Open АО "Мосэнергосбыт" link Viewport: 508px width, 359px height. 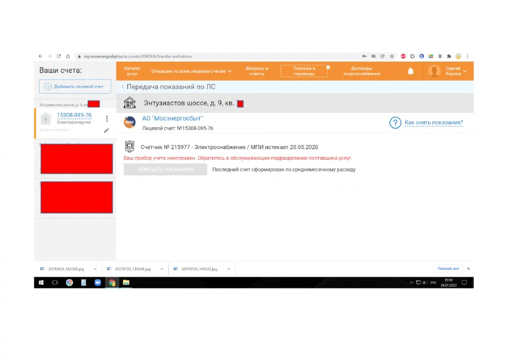coord(172,119)
